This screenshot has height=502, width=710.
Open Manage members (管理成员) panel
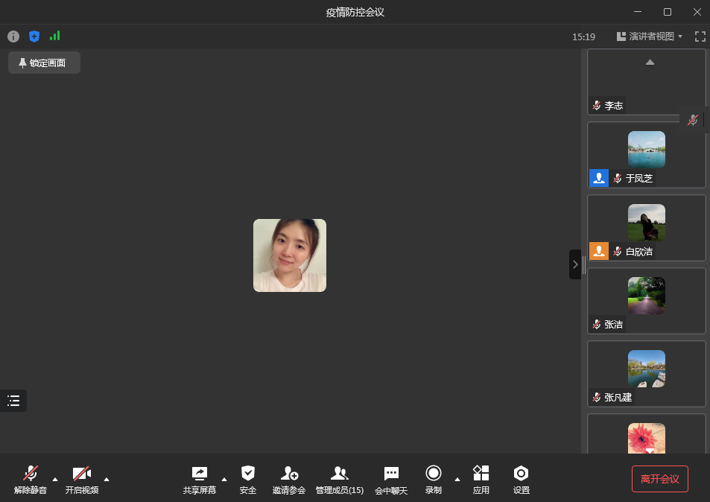[x=340, y=479]
